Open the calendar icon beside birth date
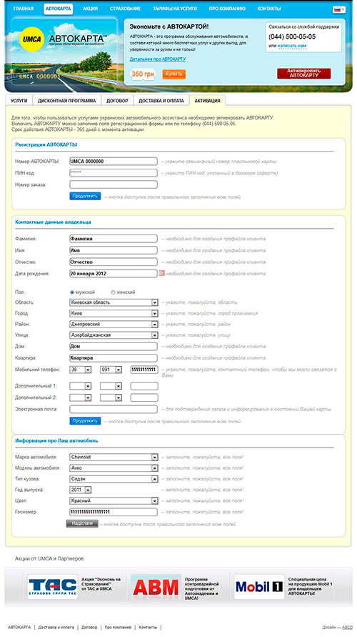Image resolution: width=357 pixels, height=637 pixels. tap(161, 273)
